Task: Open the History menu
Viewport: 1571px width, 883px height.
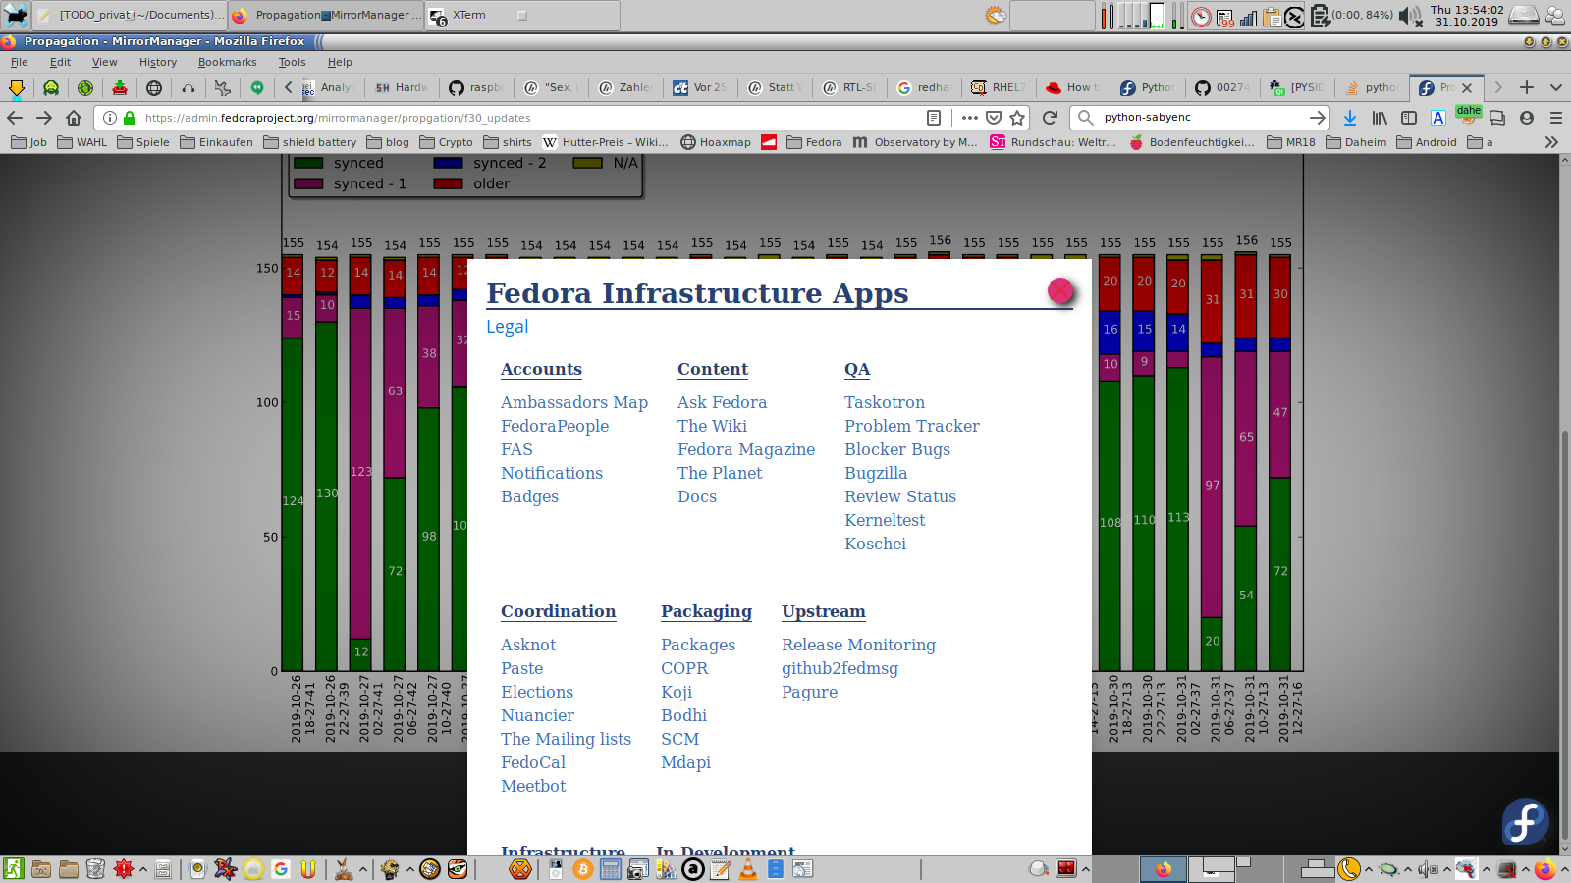Action: (158, 62)
